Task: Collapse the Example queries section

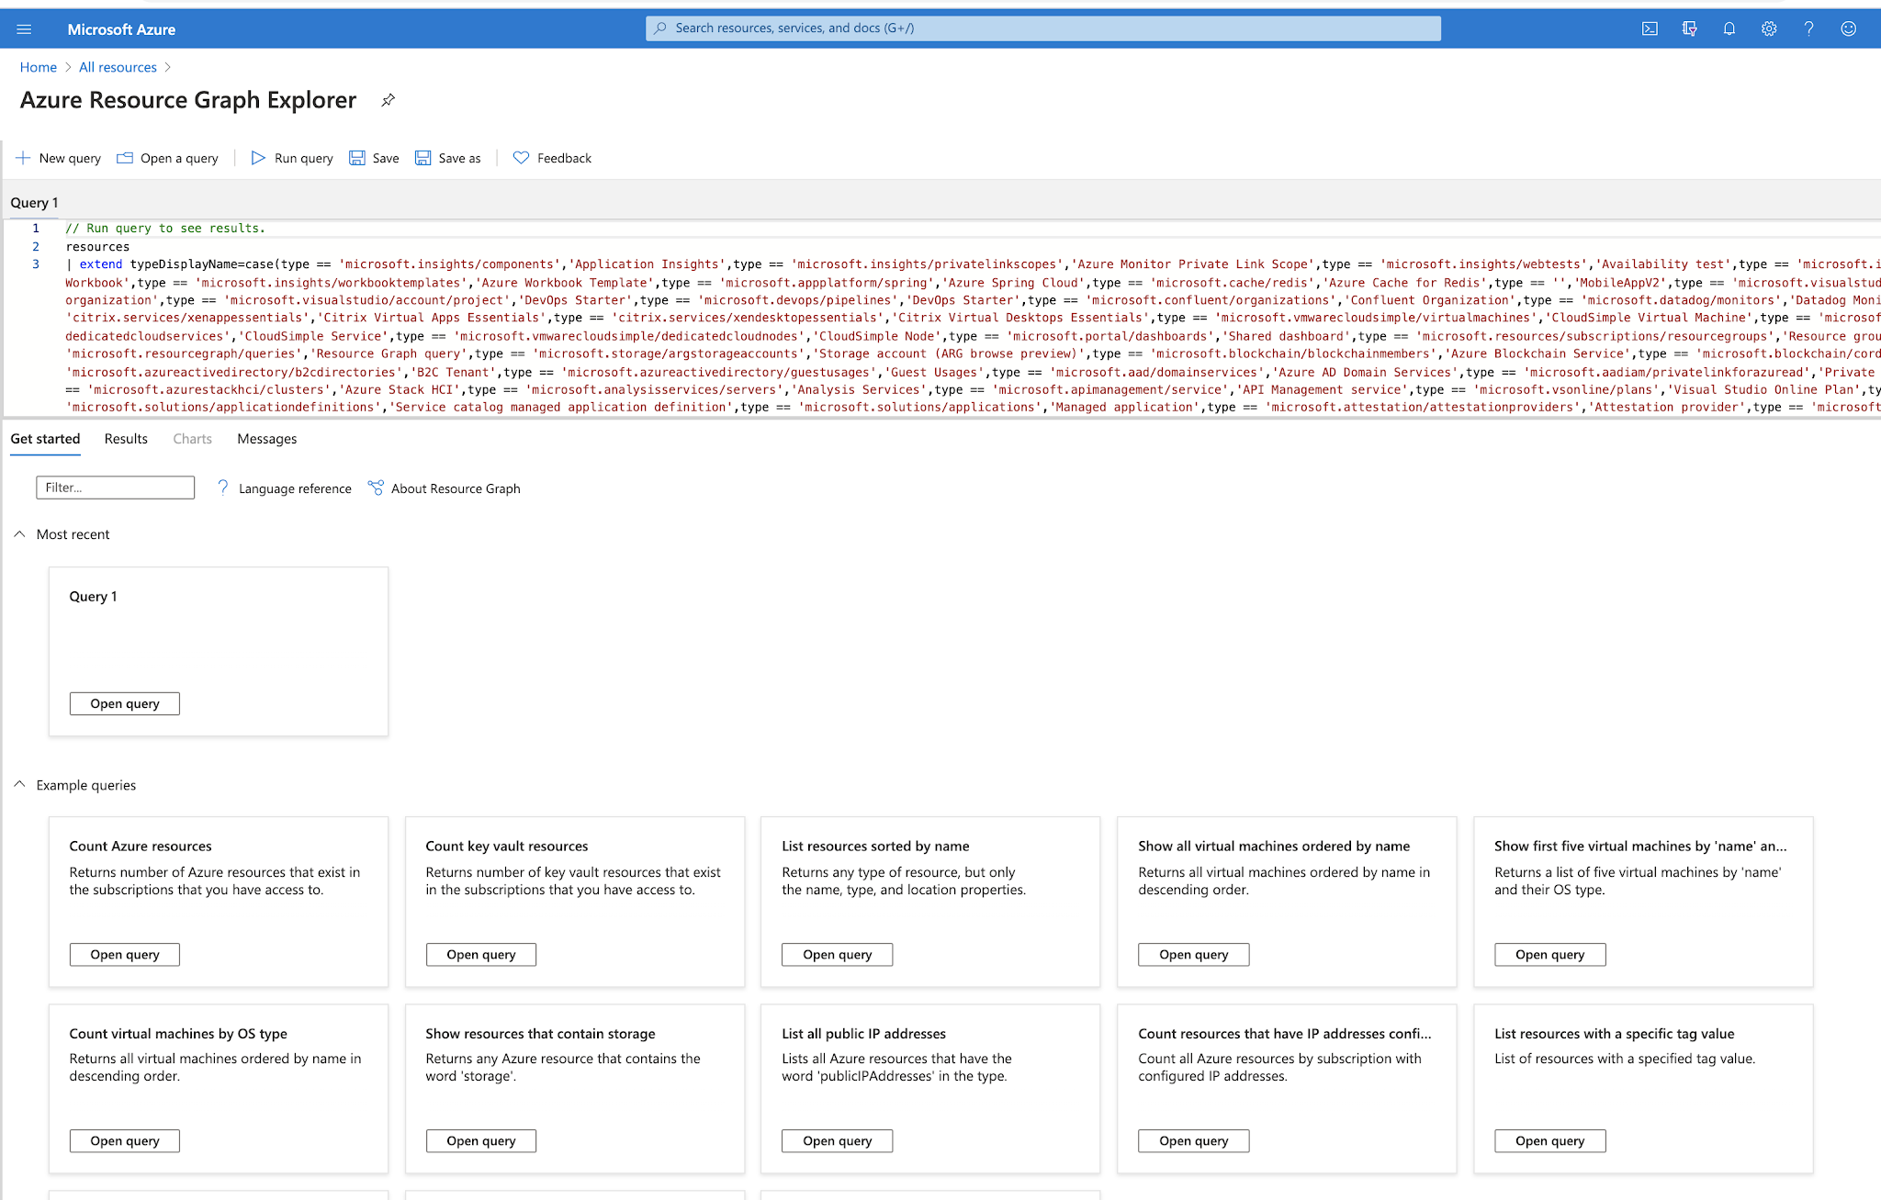Action: point(19,785)
